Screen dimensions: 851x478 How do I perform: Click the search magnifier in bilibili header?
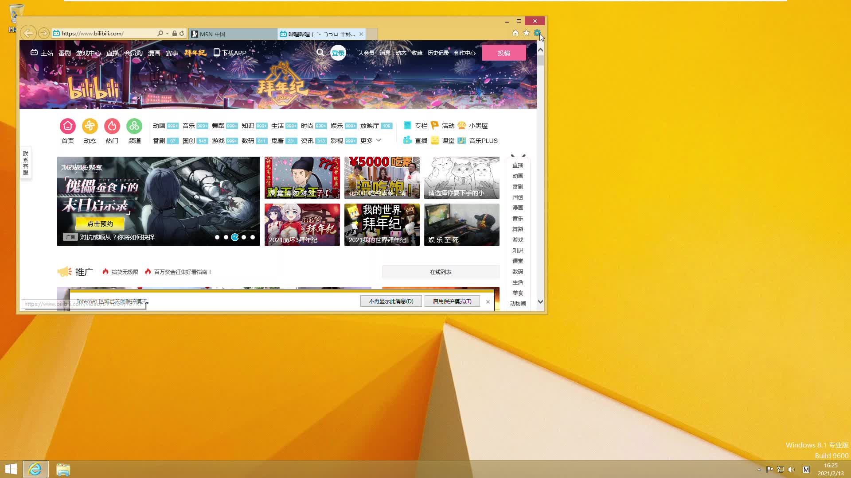click(x=320, y=53)
